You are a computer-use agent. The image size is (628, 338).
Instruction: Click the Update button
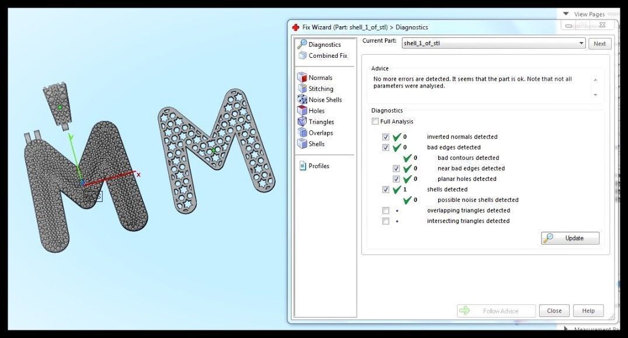tap(570, 238)
